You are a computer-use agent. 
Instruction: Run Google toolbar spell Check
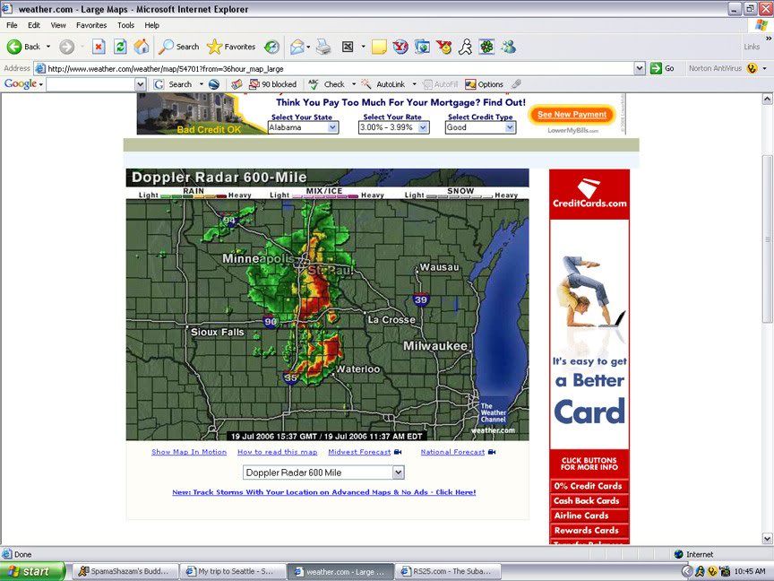[327, 84]
